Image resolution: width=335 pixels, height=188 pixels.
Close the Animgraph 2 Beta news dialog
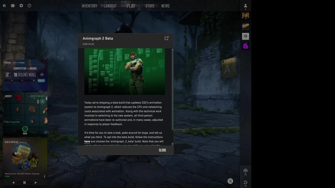coord(163,150)
